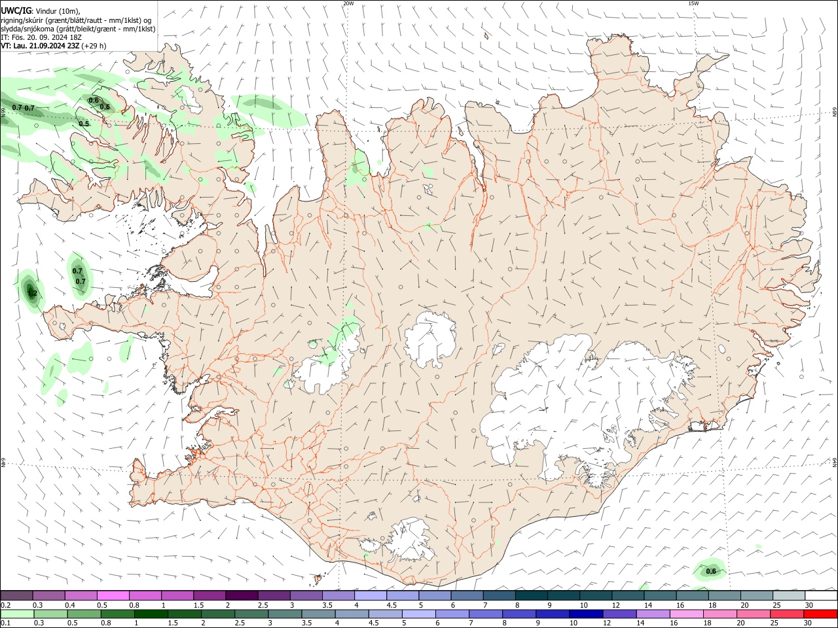Screen dimensions: 838x628
Task: Click the 'VT: Lau. 21.09.2024 23Z (+29 h)' line
Action: [53, 46]
